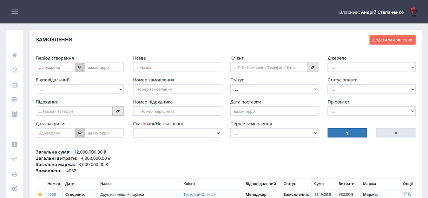Expand the Джерело dropdown
This screenshot has height=198, width=428.
tap(371, 67)
